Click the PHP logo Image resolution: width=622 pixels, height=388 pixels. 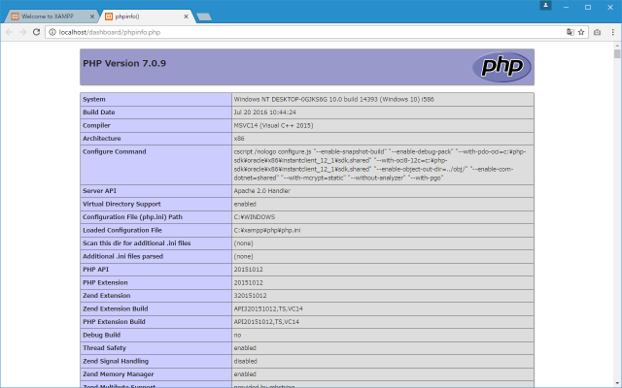coord(501,67)
